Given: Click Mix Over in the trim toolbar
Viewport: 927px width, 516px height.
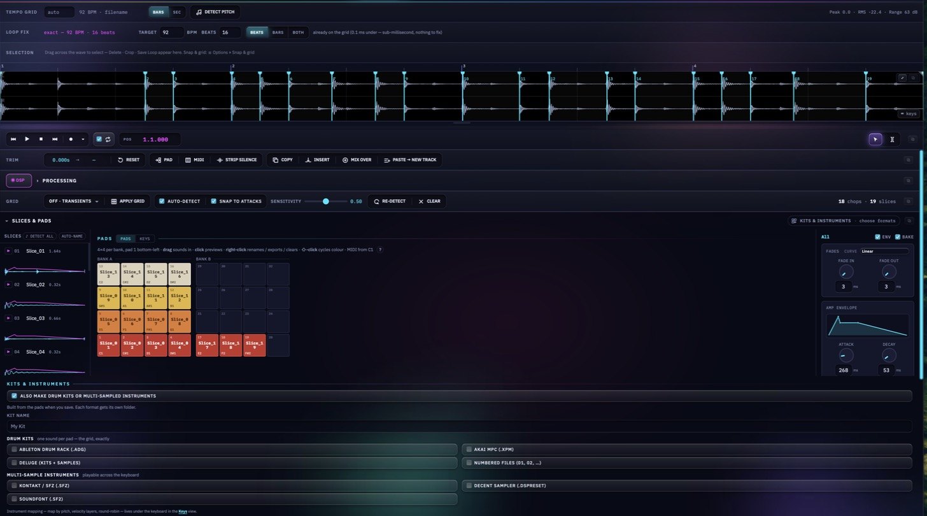Looking at the screenshot, I should pyautogui.click(x=357, y=160).
